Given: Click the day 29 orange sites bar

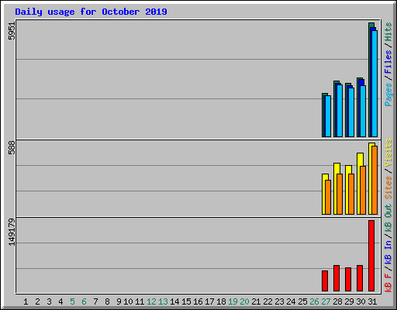Looking at the screenshot, I should [351, 194].
